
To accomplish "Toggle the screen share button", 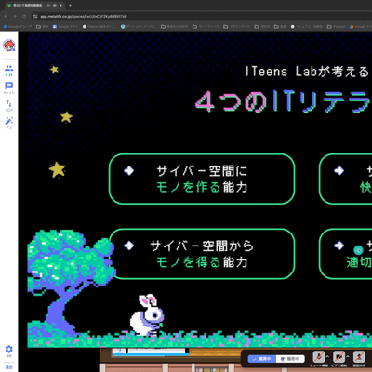I will tap(359, 357).
